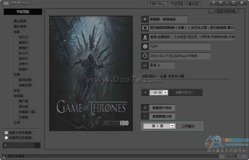Click the search magnifier icon
This screenshot has width=249, height=160.
38,145
